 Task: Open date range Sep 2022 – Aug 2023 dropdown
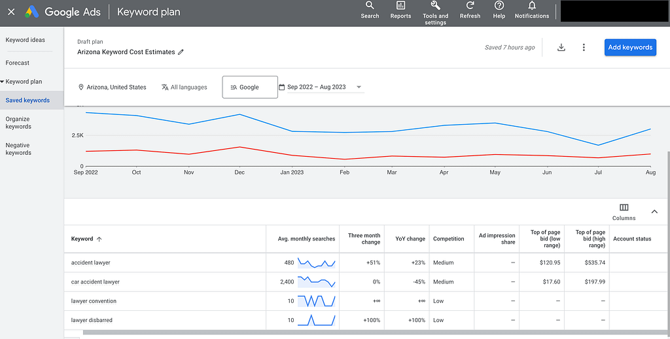tap(325, 87)
